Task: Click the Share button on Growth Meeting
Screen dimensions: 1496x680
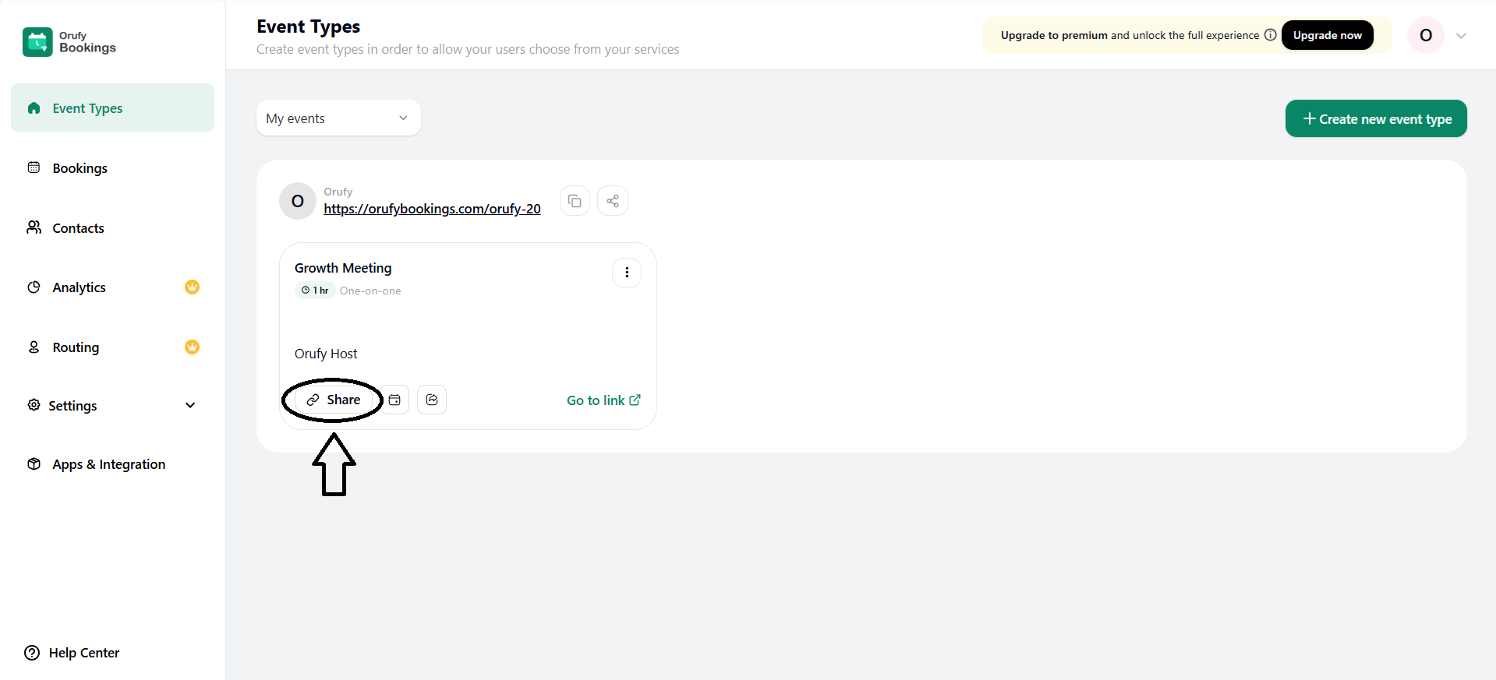Action: 334,400
